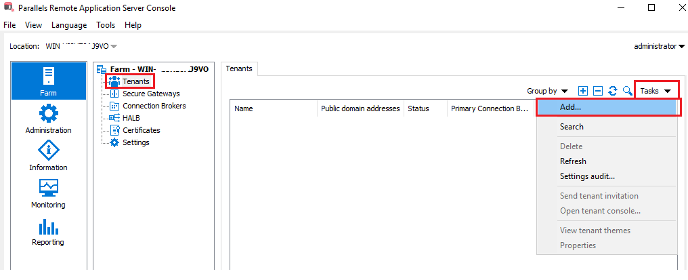The height and width of the screenshot is (280, 688).
Task: Click the Secure Gateways icon
Action: pyautogui.click(x=114, y=94)
